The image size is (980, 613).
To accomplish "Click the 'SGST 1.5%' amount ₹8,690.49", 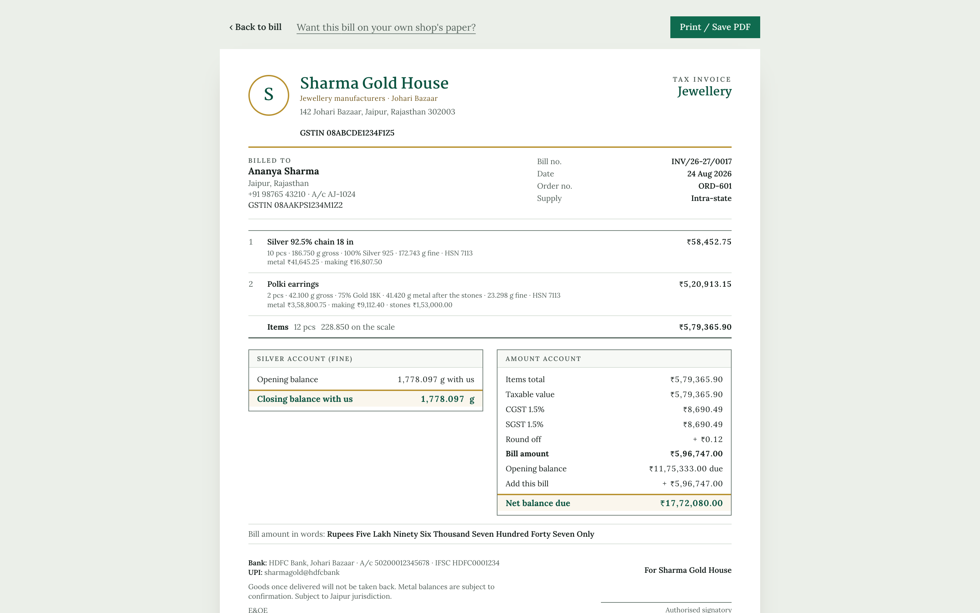I will point(703,424).
